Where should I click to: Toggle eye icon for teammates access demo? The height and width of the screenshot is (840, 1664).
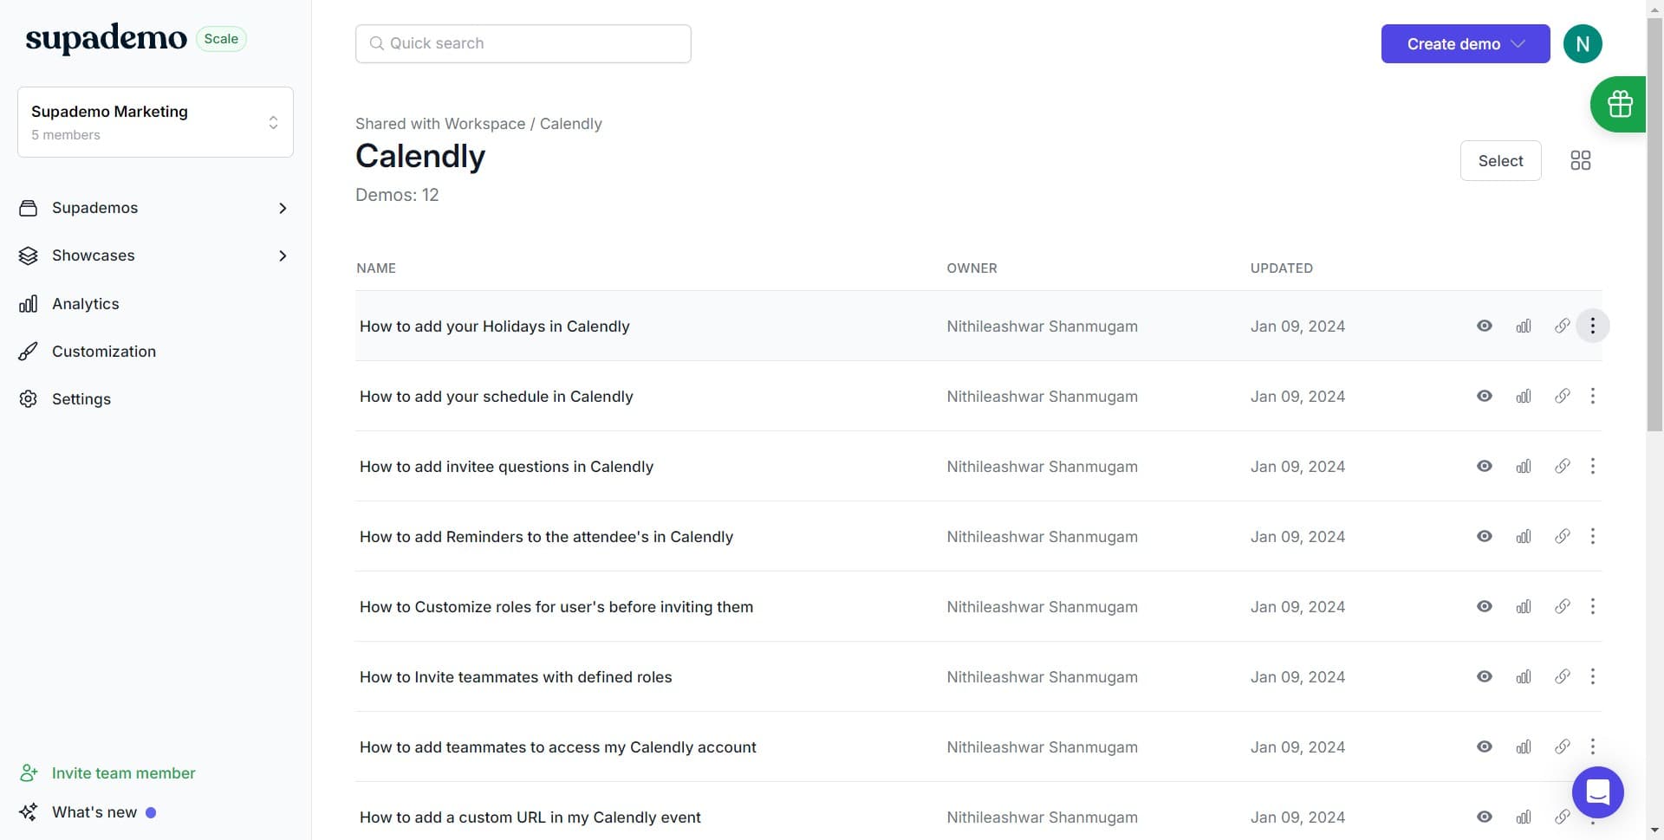[x=1484, y=747]
